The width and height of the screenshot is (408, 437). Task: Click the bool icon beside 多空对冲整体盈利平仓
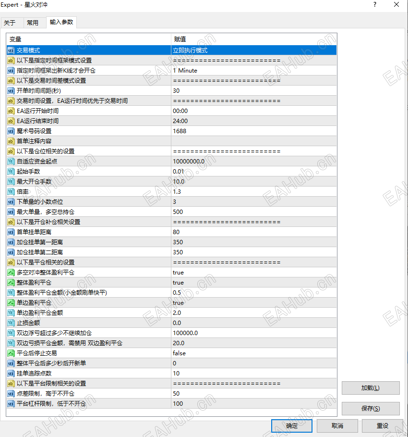coord(11,273)
